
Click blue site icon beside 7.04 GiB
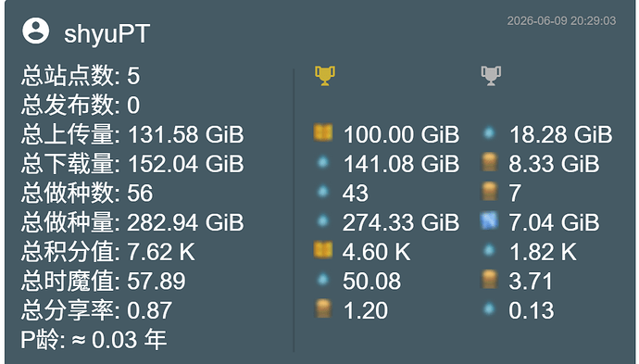tap(489, 220)
